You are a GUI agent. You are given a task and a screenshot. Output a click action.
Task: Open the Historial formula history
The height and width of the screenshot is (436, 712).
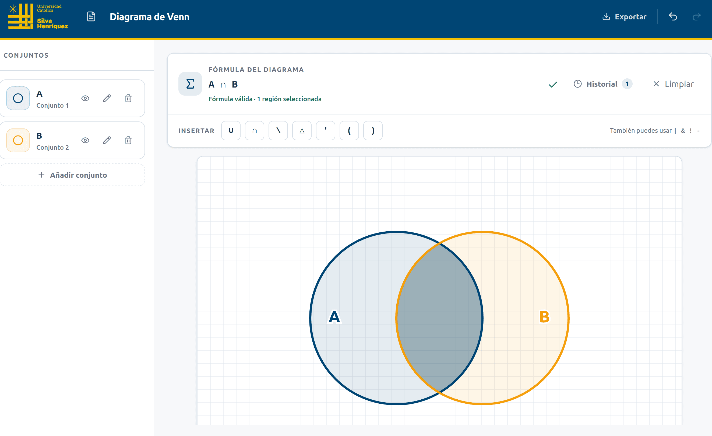pyautogui.click(x=603, y=84)
